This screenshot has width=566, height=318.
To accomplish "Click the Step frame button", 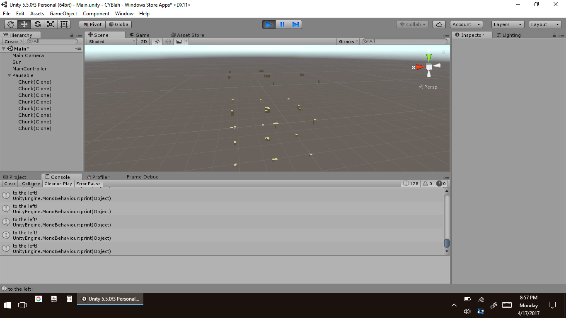I will tap(295, 24).
